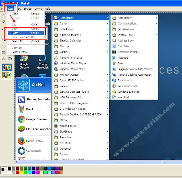Expand the System Tools submenu arrow

pos(156,35)
